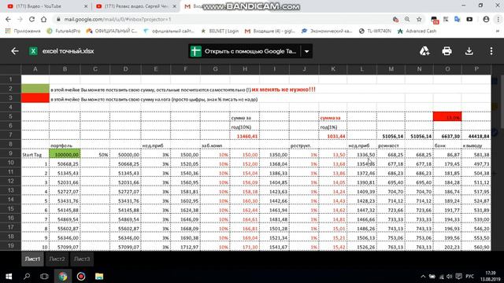Show hidden system tray icons

pos(423,276)
